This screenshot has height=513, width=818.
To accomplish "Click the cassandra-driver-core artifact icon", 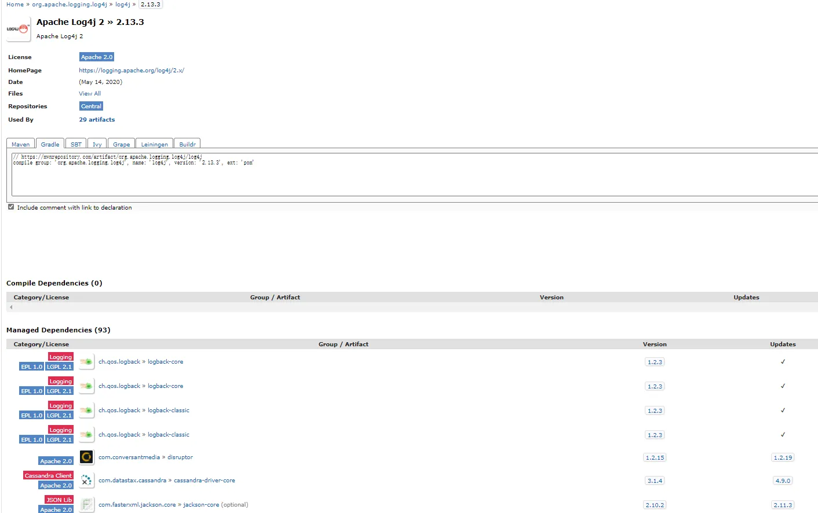I will click(x=86, y=481).
